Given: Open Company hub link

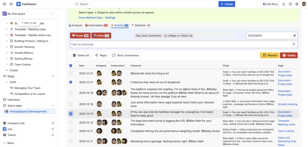Looking at the screenshot, I should (16, 123).
